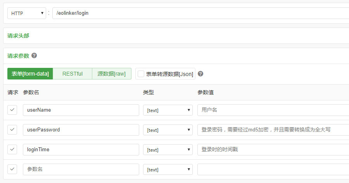The width and height of the screenshot is (349, 183).
Task: Uncheck the userPassword parameter checkbox
Action: point(12,130)
